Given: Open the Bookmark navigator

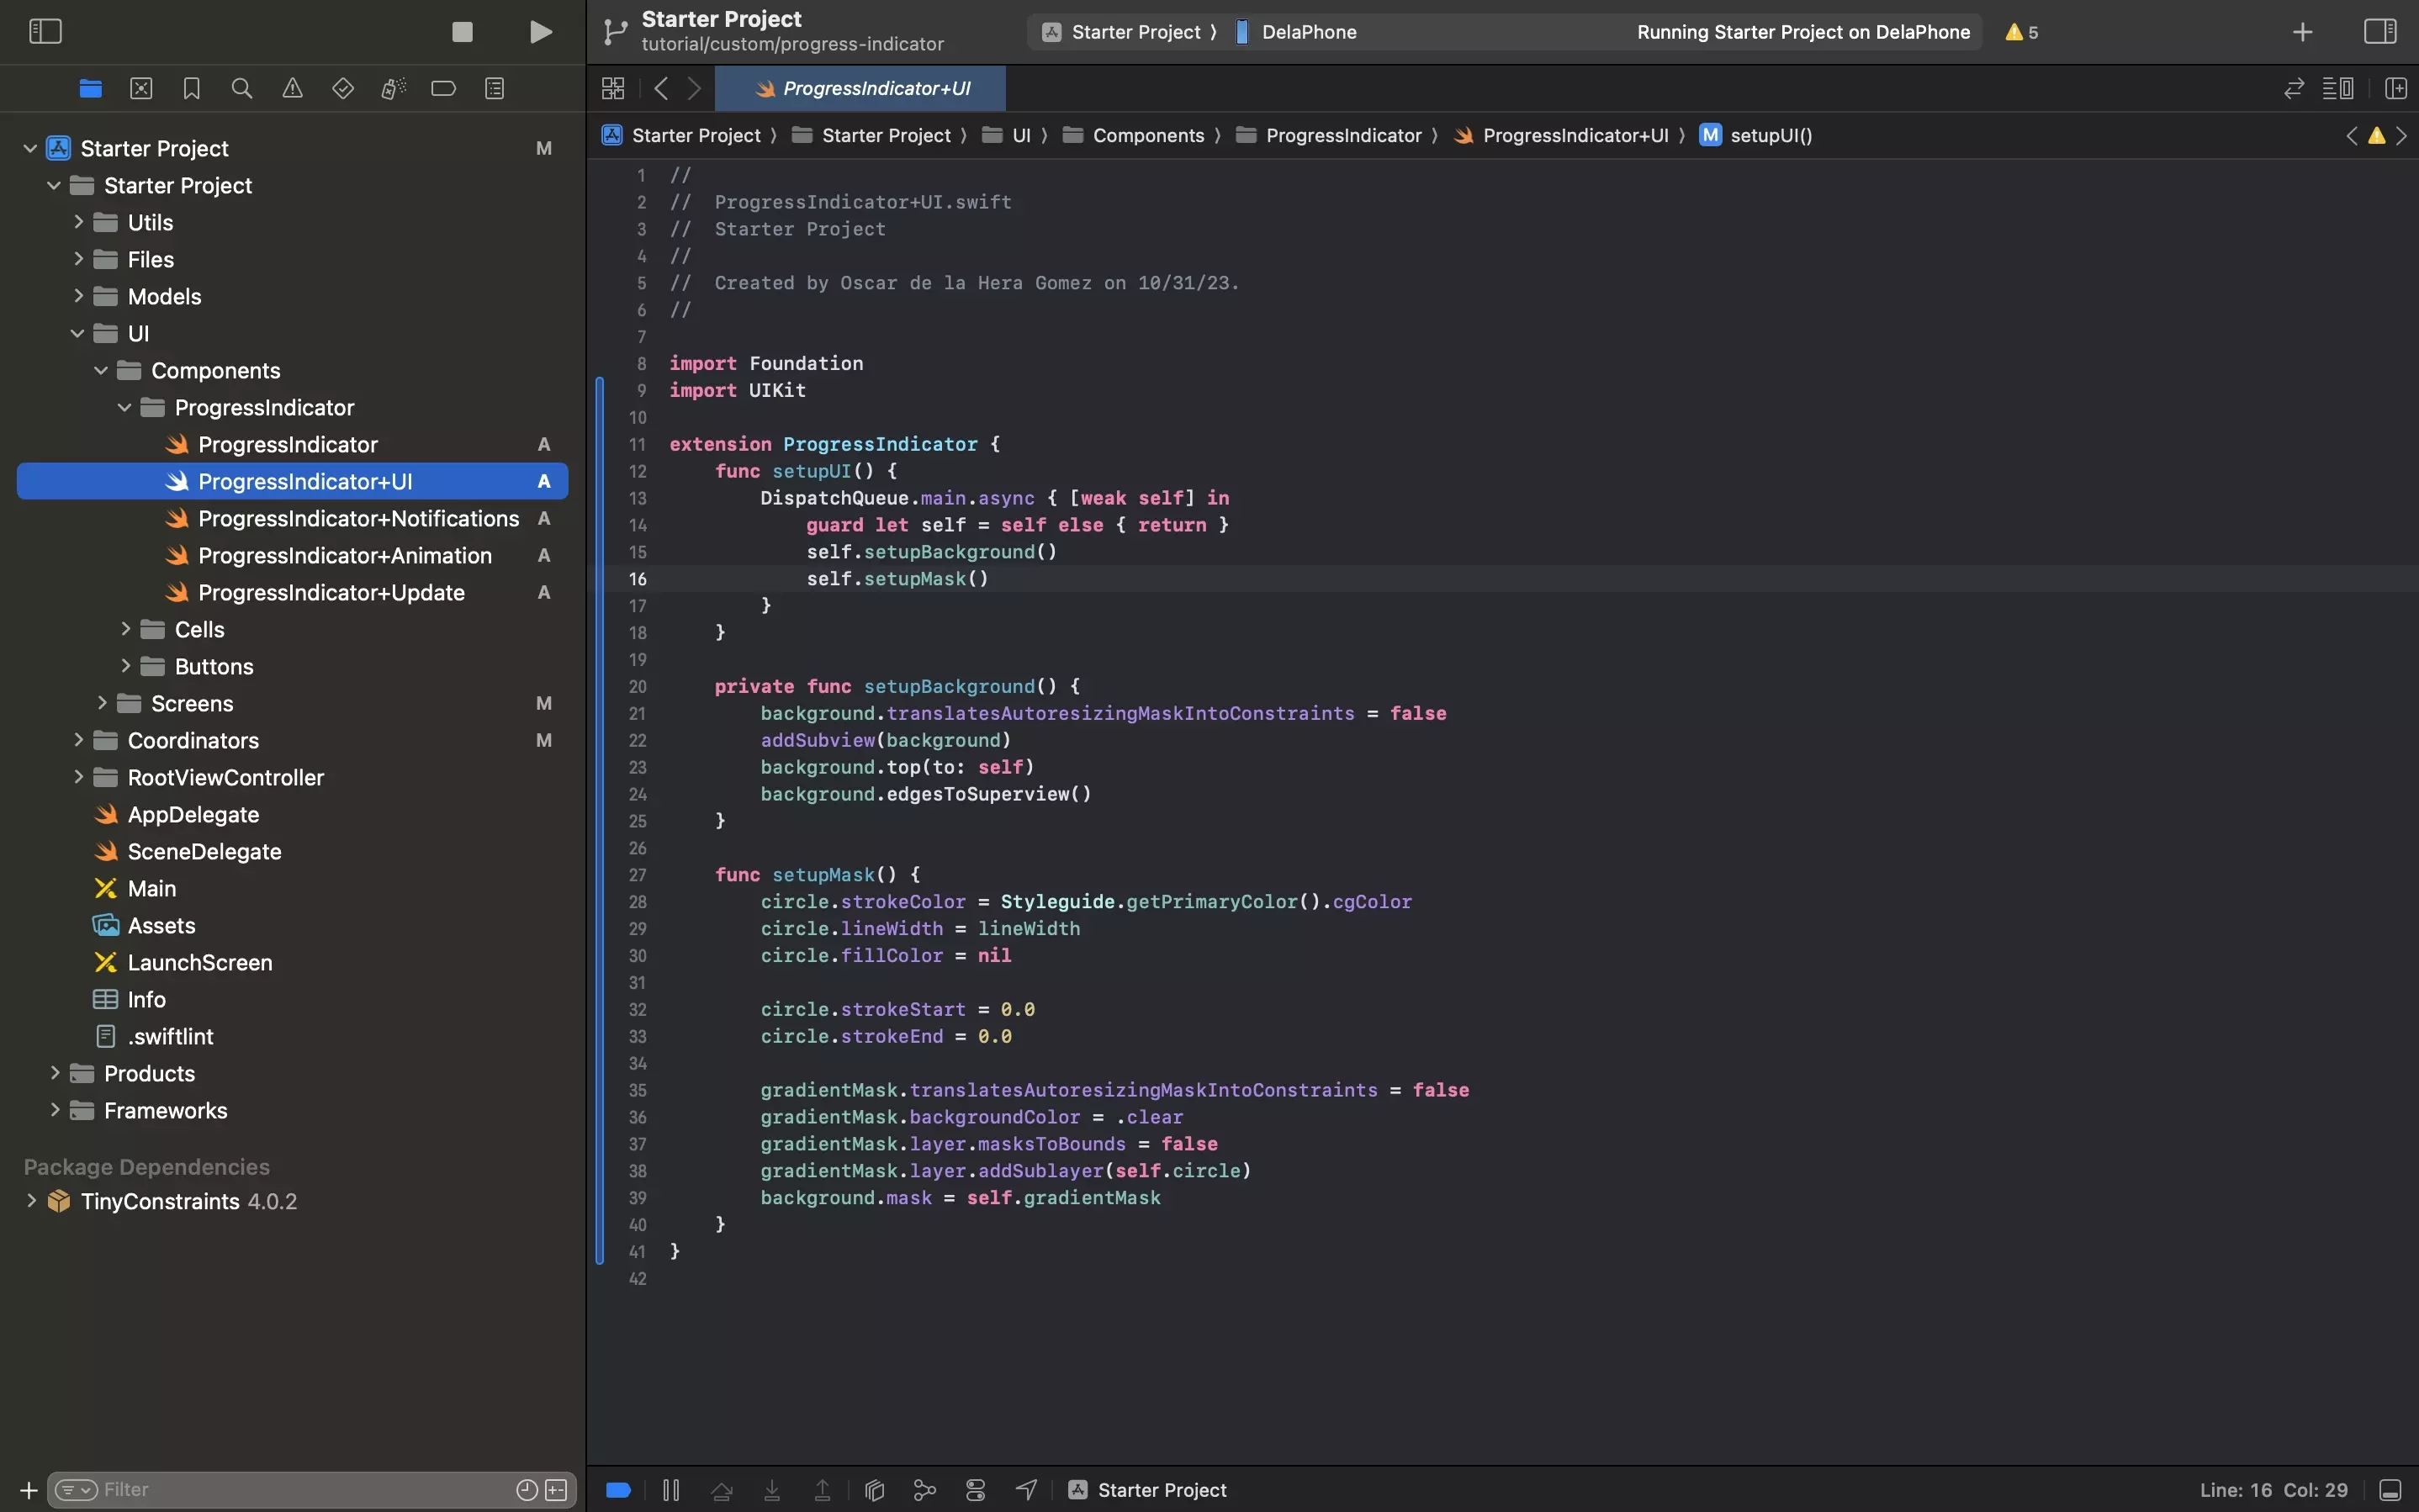Looking at the screenshot, I should tap(191, 89).
